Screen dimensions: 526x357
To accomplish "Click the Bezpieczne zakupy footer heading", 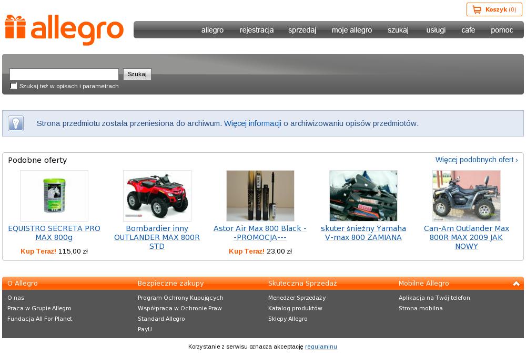I will (x=171, y=283).
